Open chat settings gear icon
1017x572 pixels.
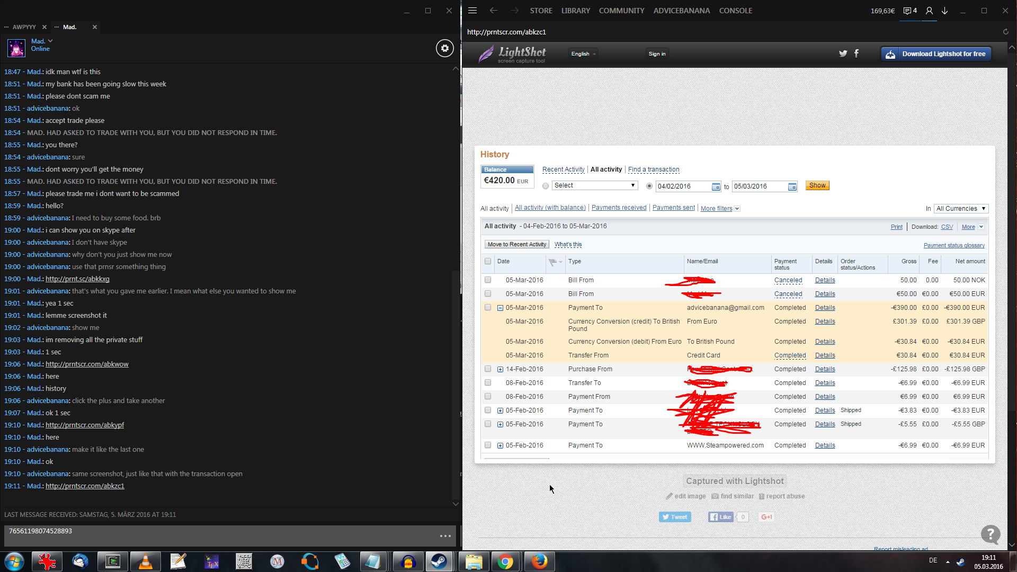tap(444, 48)
